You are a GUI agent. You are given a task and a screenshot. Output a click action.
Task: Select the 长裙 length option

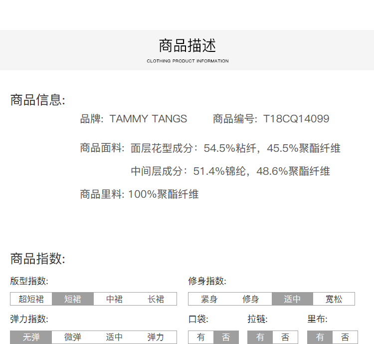pos(156,299)
